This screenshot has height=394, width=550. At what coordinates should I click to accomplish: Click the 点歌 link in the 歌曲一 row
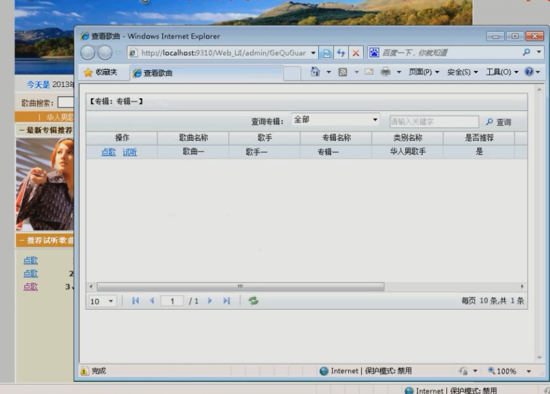coord(108,152)
